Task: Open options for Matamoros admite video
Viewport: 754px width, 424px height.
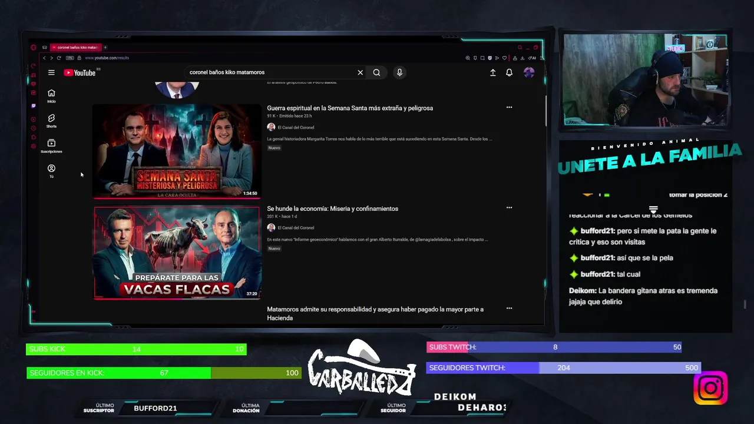Action: click(x=509, y=308)
